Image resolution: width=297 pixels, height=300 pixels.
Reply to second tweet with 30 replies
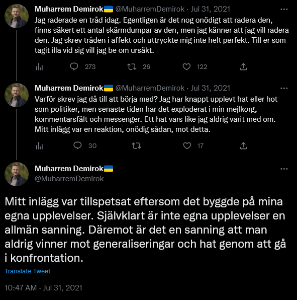tap(77, 145)
